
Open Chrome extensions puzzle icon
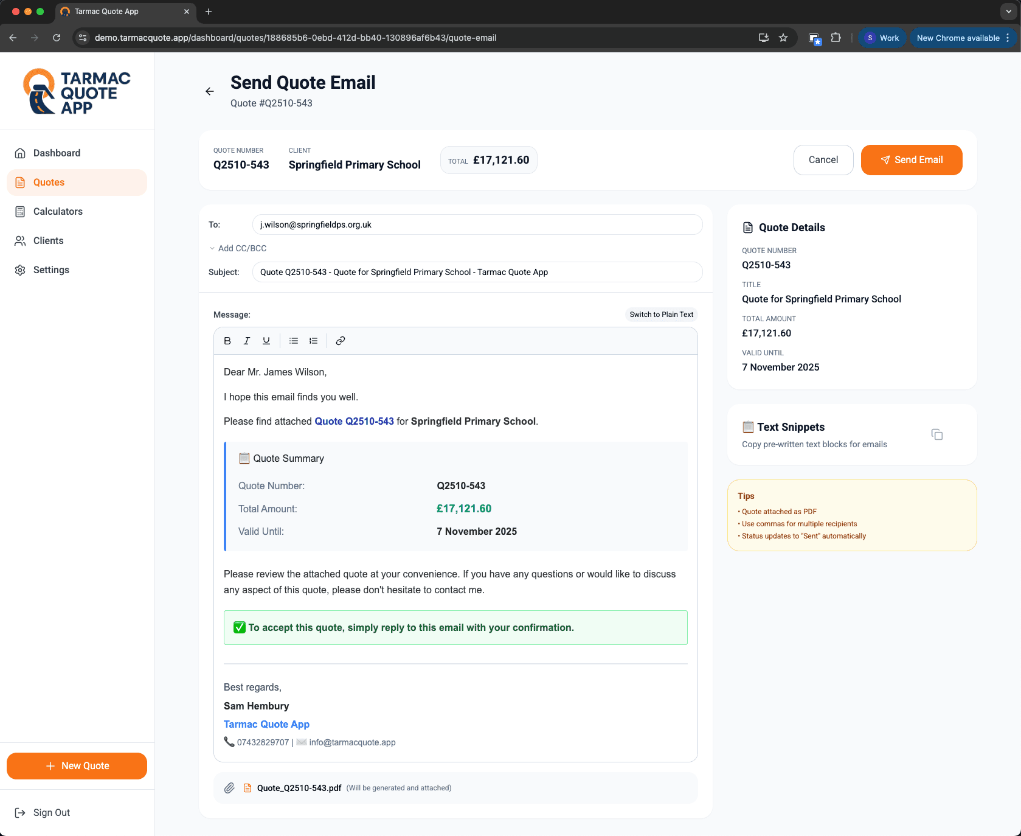click(836, 38)
